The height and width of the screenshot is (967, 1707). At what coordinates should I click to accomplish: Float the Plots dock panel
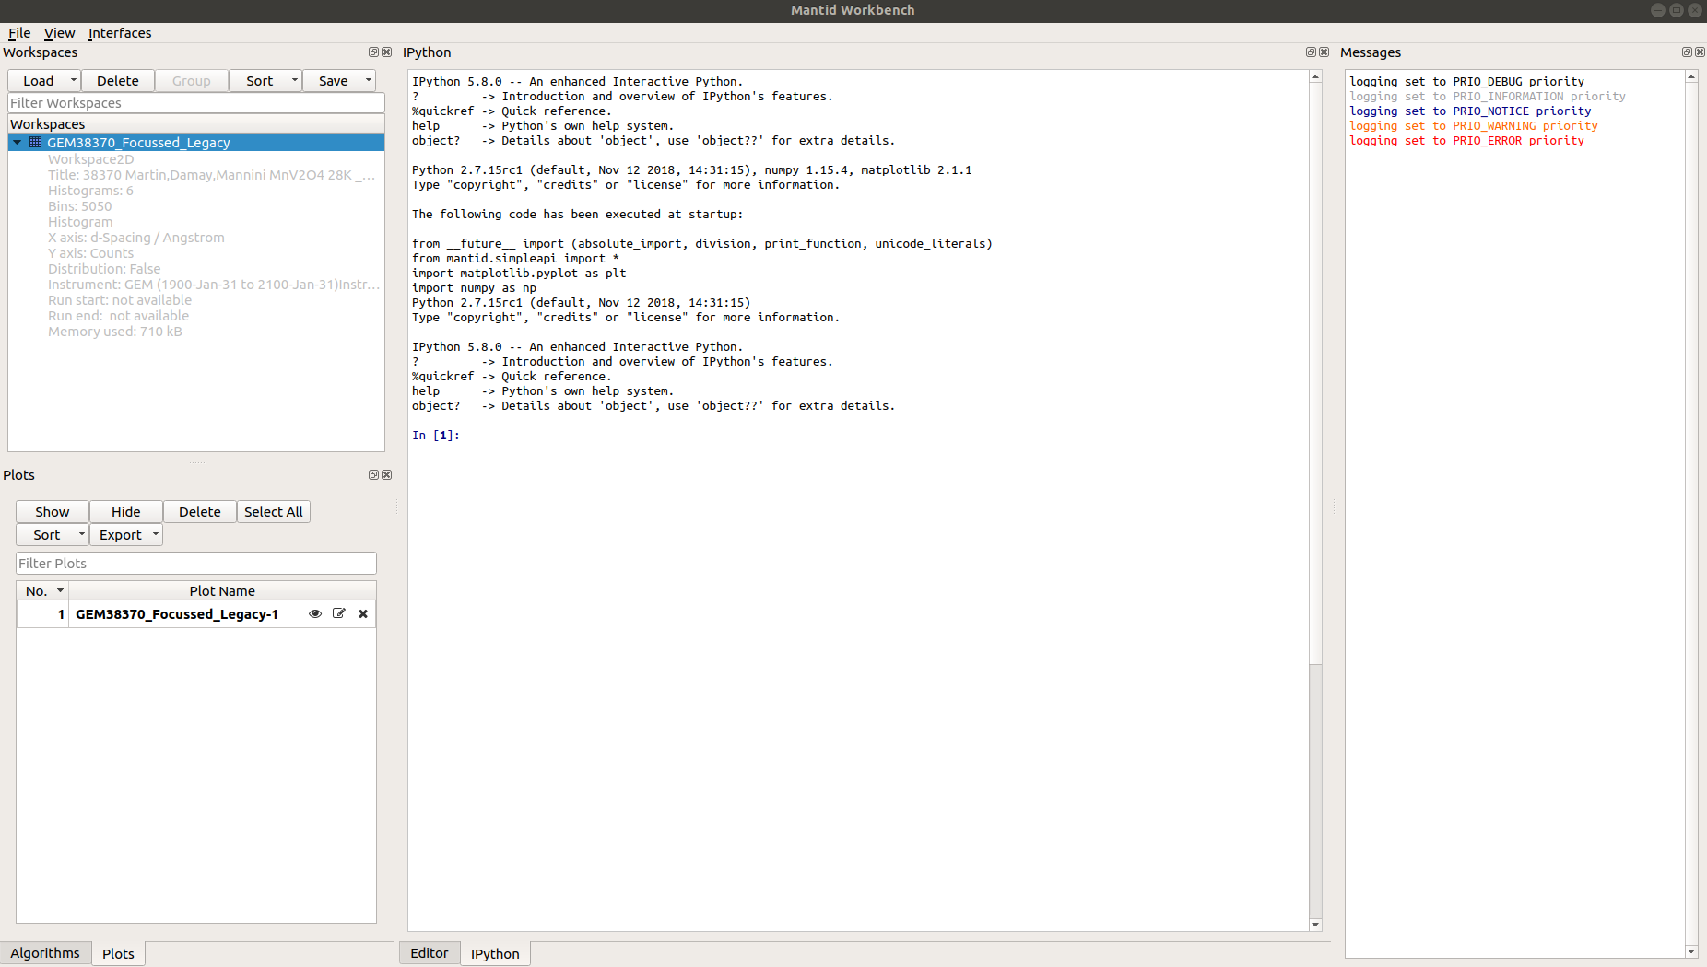point(373,475)
